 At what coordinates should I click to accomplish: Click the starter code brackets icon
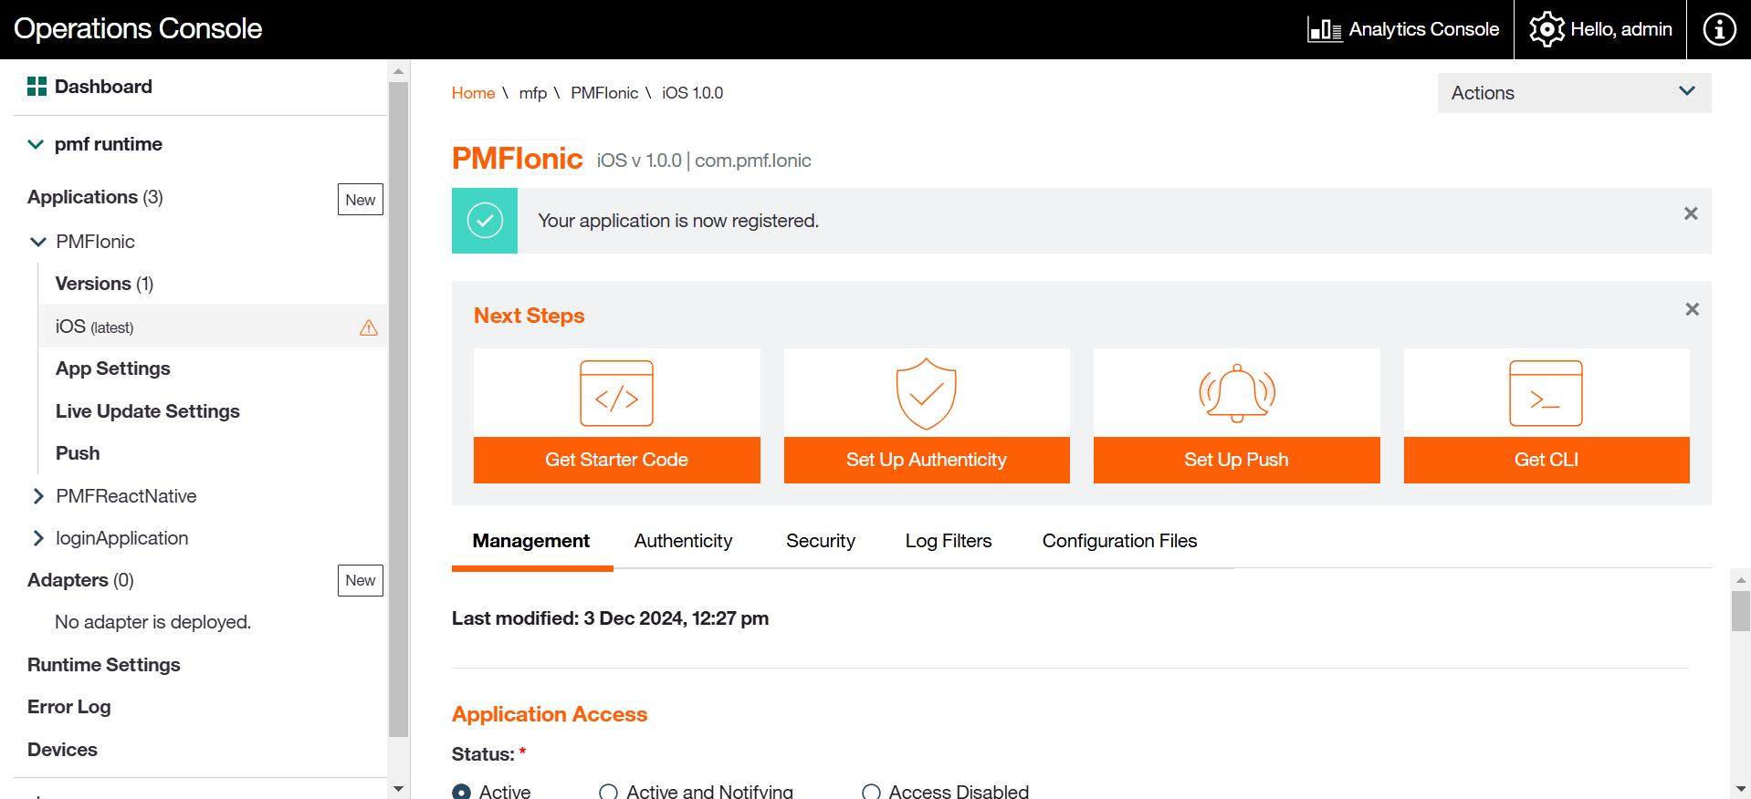tap(616, 393)
